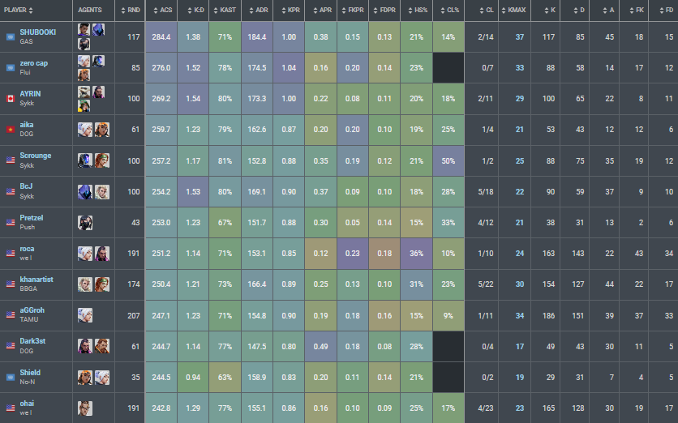Sort table by RND column header
Screen dimensions: 678x423
[x=130, y=10]
